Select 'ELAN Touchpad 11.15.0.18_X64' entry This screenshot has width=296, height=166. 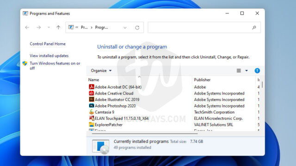pos(122,119)
